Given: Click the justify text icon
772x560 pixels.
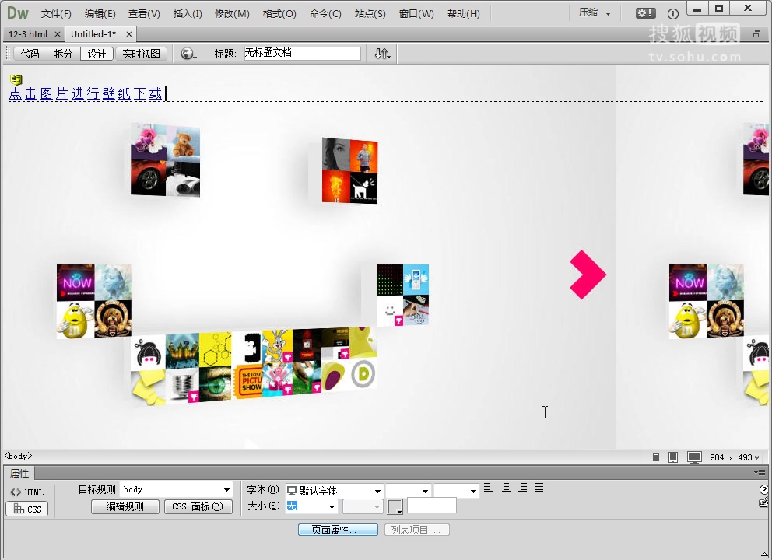Looking at the screenshot, I should coord(539,488).
